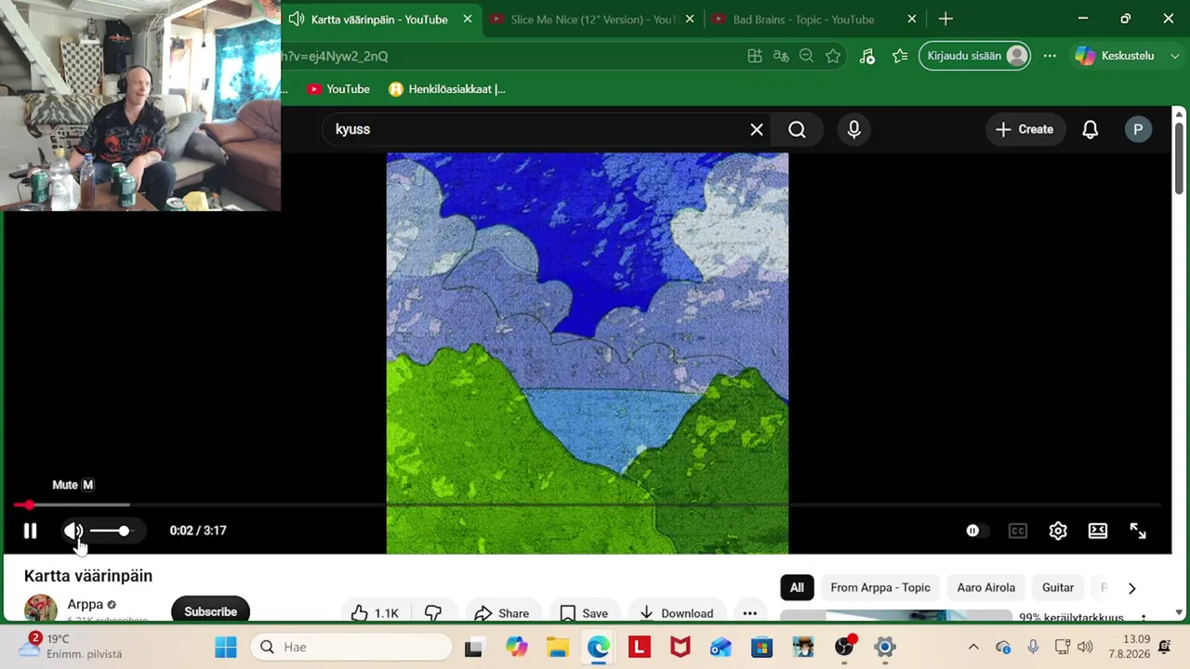The width and height of the screenshot is (1190, 669).
Task: Open the player settings gear
Action: pos(1058,531)
